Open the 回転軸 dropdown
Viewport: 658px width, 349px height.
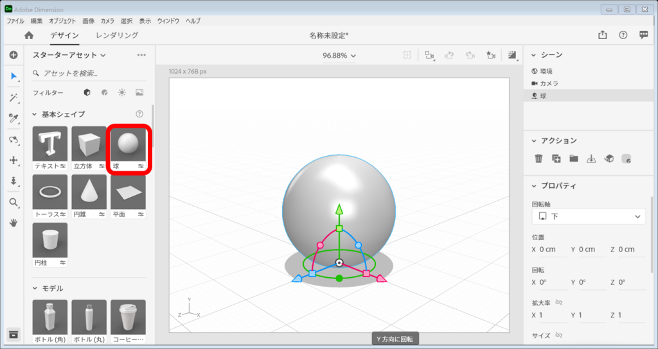(588, 216)
